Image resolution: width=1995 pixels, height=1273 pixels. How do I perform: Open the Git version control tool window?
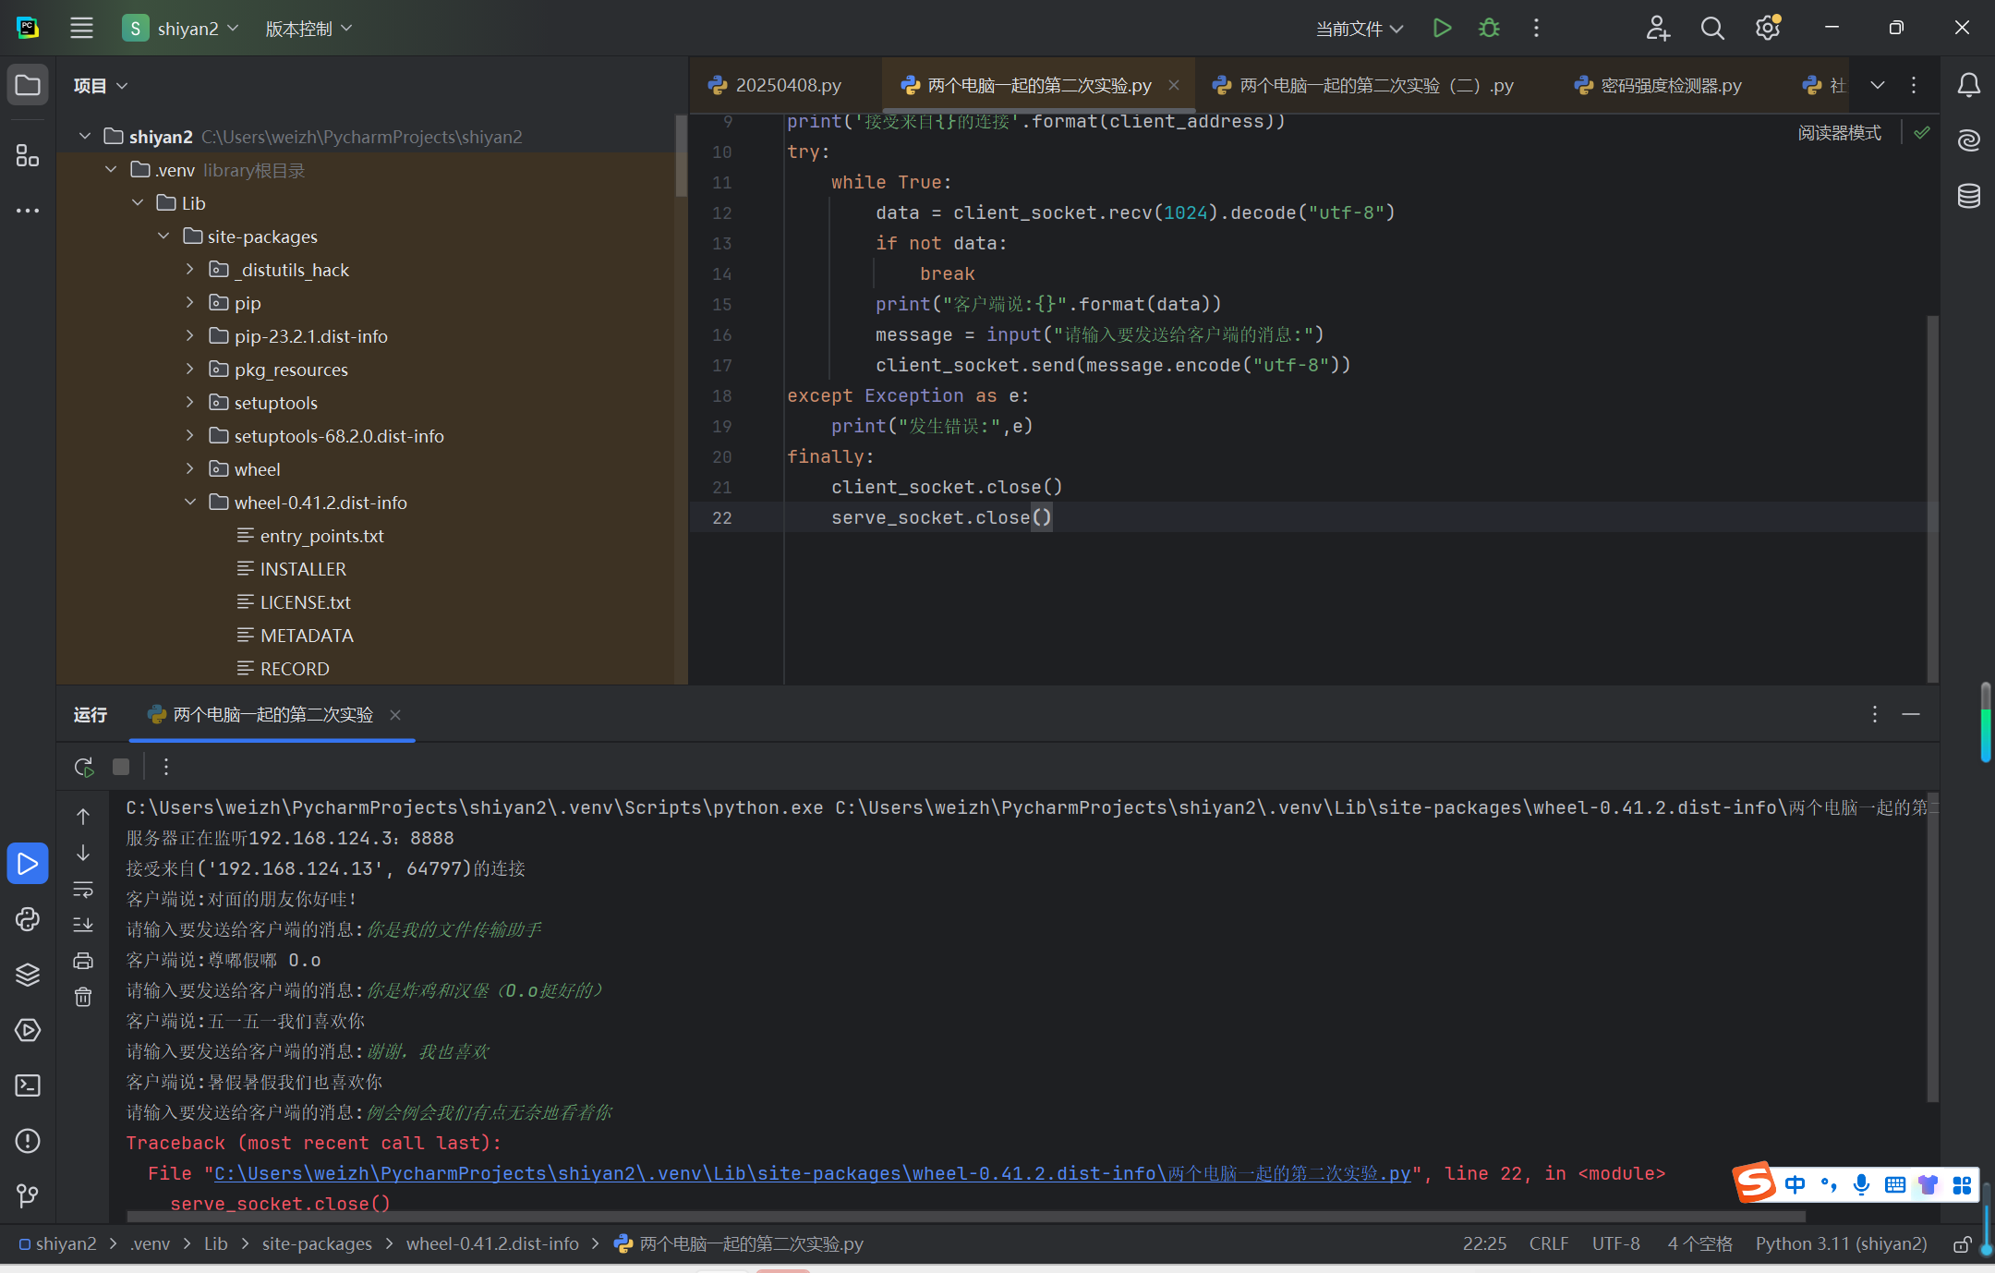tap(28, 1196)
